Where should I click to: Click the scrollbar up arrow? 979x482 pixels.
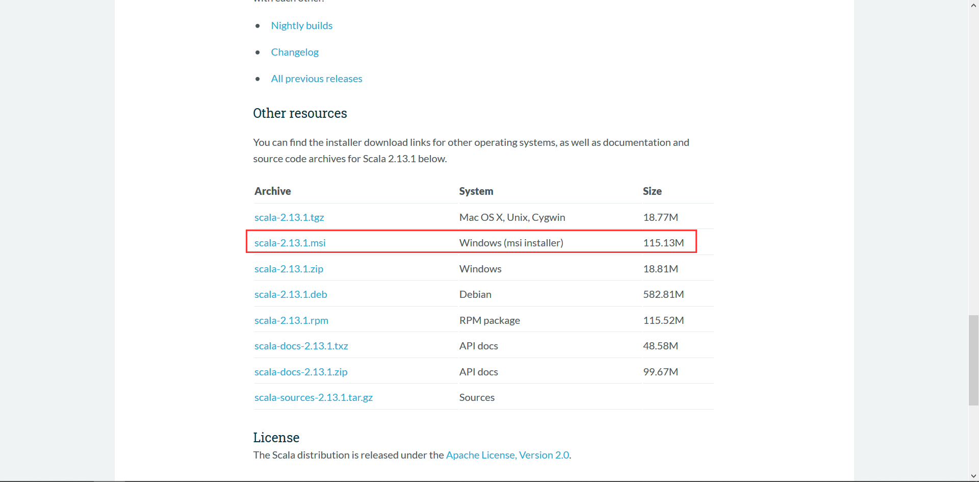[973, 4]
